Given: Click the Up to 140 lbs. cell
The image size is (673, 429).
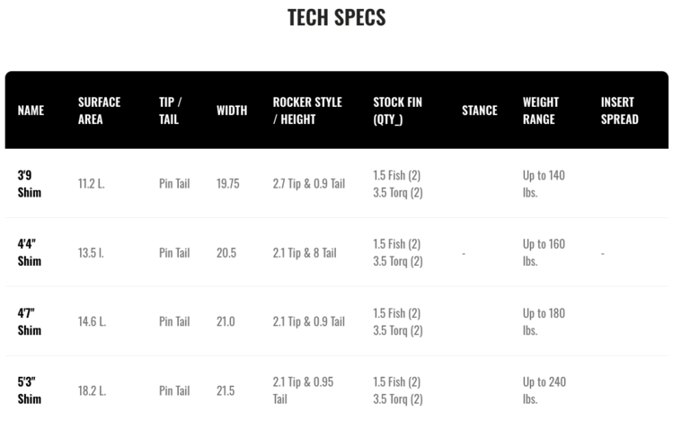Looking at the screenshot, I should tap(544, 184).
